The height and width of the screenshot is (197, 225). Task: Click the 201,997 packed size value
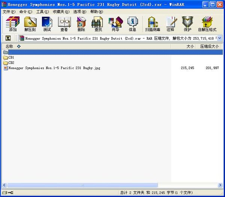(212, 68)
